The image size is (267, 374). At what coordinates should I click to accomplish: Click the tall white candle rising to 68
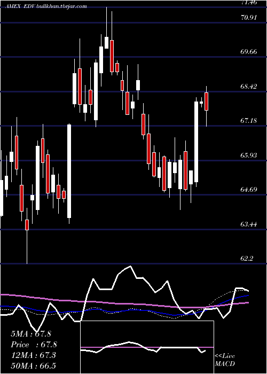196,142
